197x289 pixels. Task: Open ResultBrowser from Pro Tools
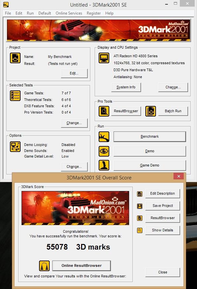tap(126, 111)
